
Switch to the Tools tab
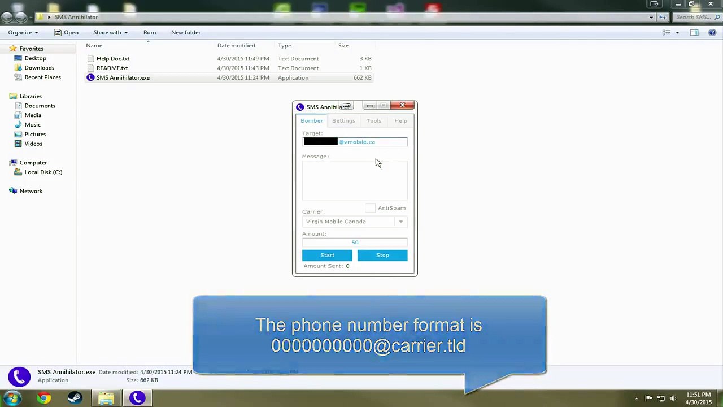point(374,120)
